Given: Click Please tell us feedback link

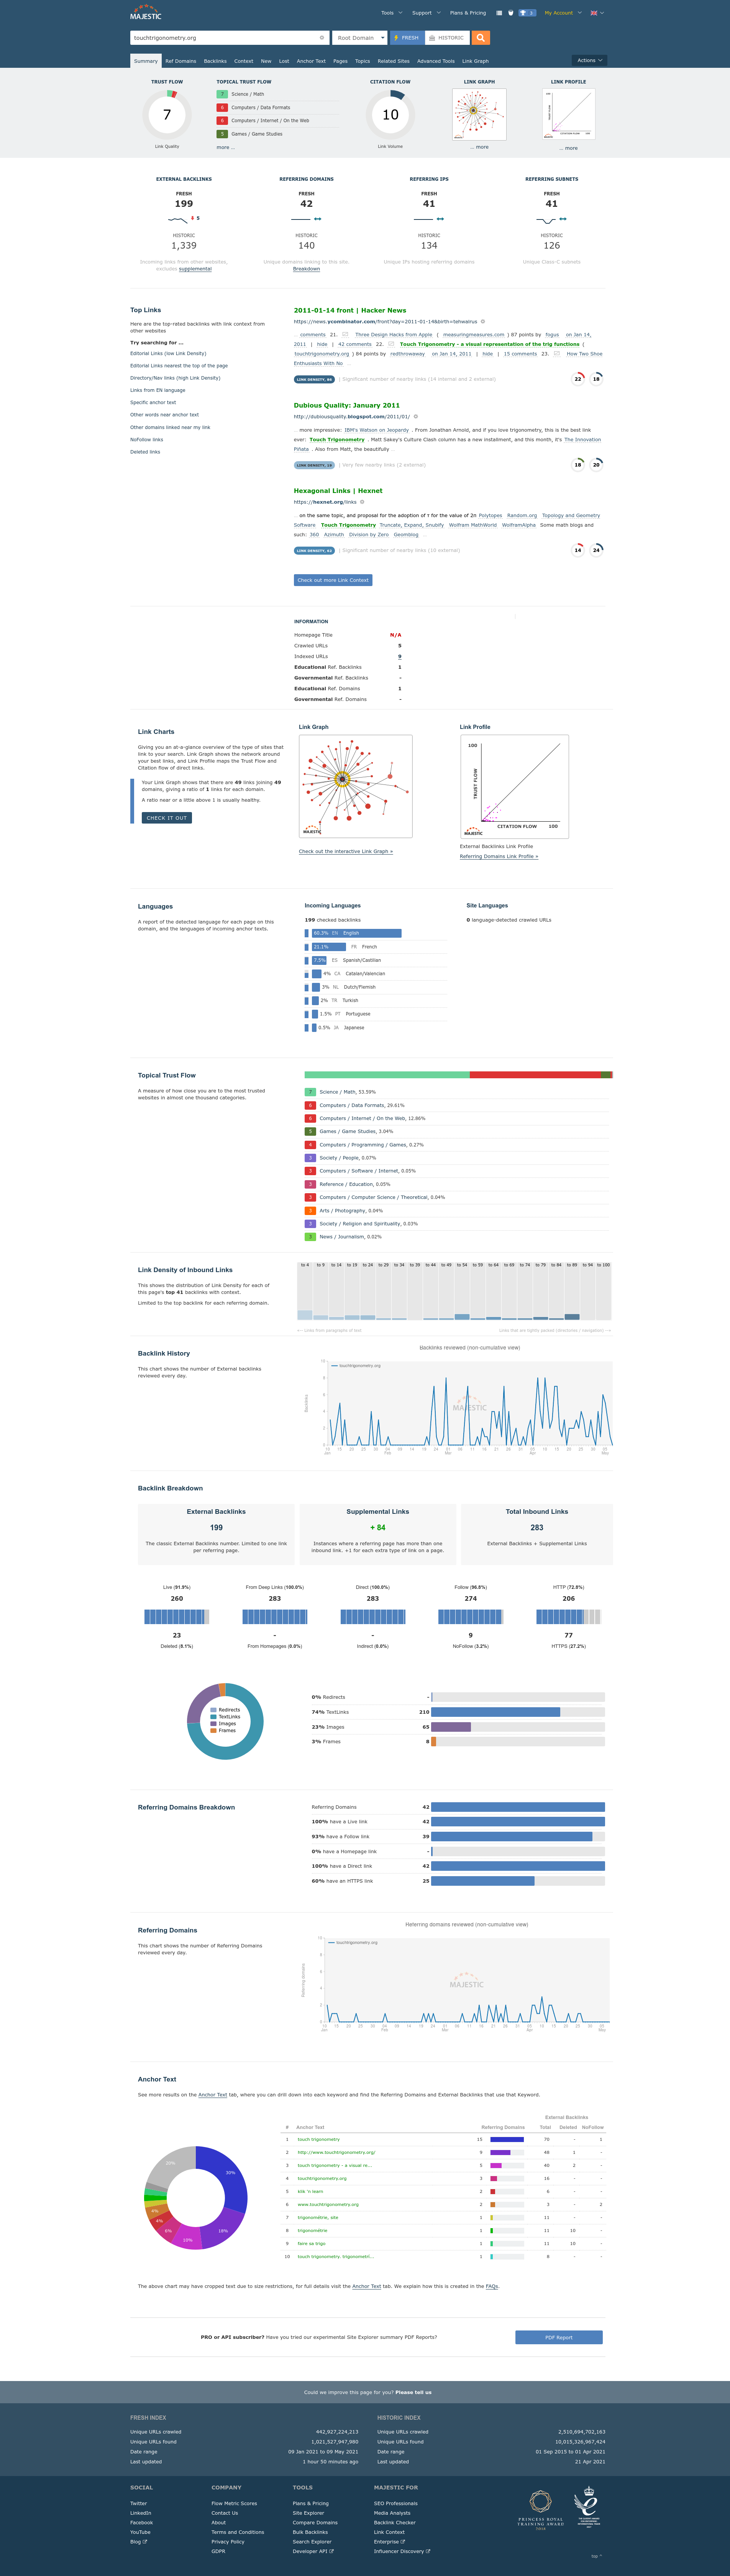Looking at the screenshot, I should pos(413,2393).
